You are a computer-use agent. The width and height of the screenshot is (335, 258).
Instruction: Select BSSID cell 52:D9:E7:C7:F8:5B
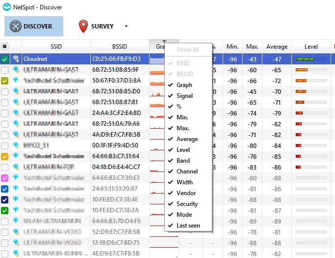pyautogui.click(x=120, y=231)
